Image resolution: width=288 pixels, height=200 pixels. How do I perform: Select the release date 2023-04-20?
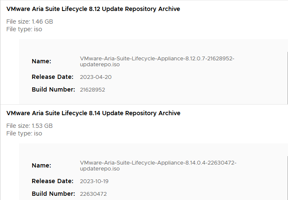(96, 77)
